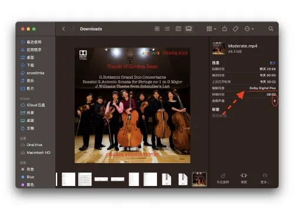Image resolution: width=294 pixels, height=220 pixels.
Task: Select the 灰色 gray tag
Action: point(28,169)
